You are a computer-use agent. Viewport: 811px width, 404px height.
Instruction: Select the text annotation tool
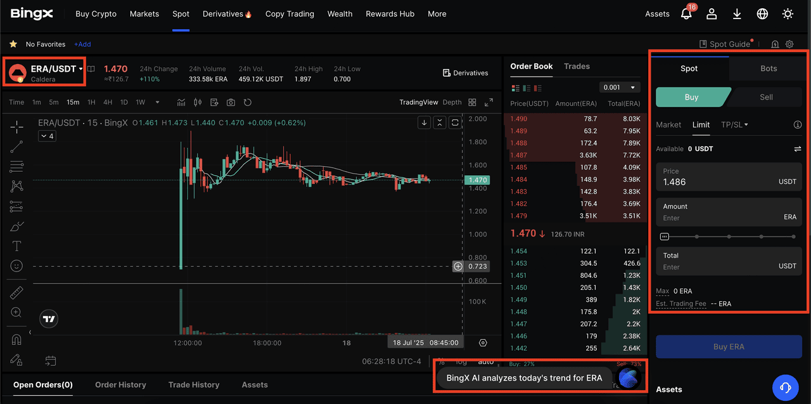16,246
